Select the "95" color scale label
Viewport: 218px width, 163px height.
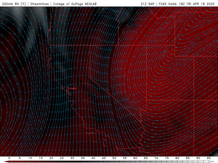point(208,158)
